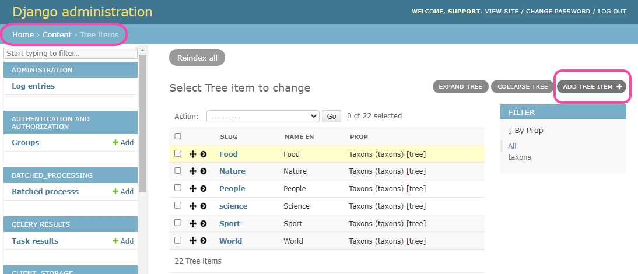Click the NAME EN column header
This screenshot has width=638, height=274.
click(299, 136)
